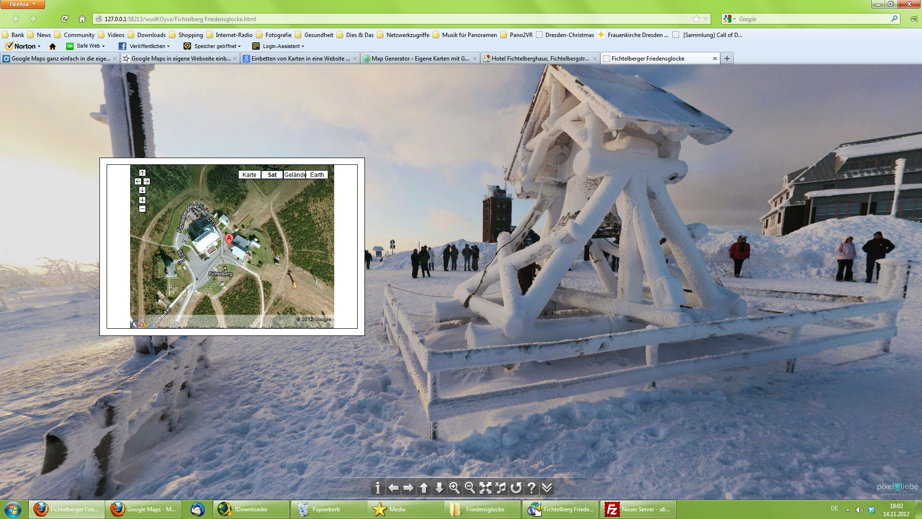The width and height of the screenshot is (922, 519).
Task: Switch map to Karte view
Action: tap(249, 175)
